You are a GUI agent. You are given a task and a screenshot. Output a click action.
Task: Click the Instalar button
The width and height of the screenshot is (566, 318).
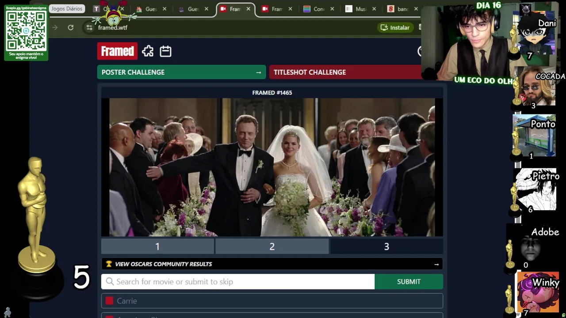point(395,27)
